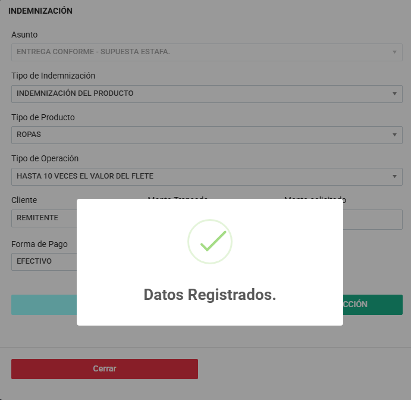This screenshot has width=411, height=400.
Task: Click the 'Tipo de Indemnización' label
Action: tap(53, 76)
